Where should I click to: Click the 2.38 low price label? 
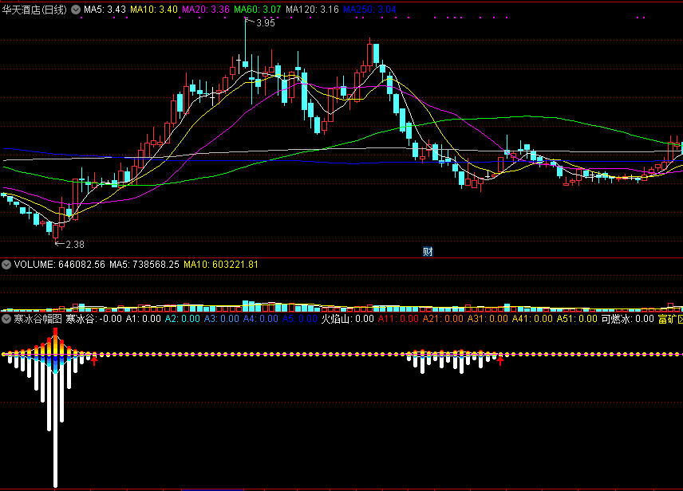coord(75,245)
